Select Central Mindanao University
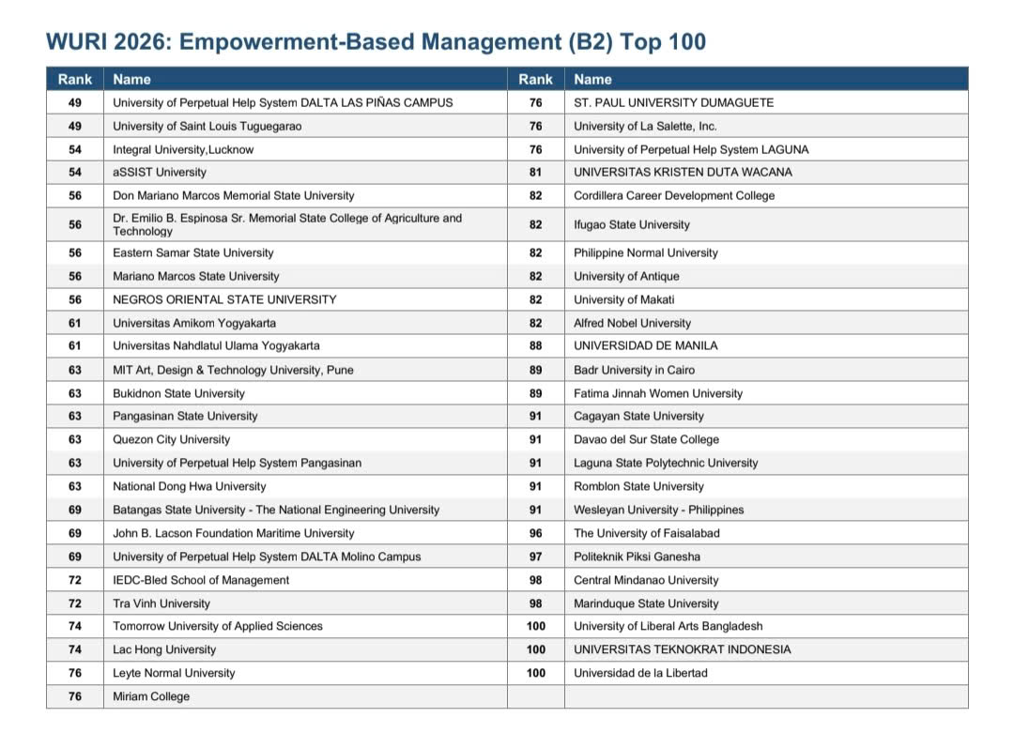 646,580
